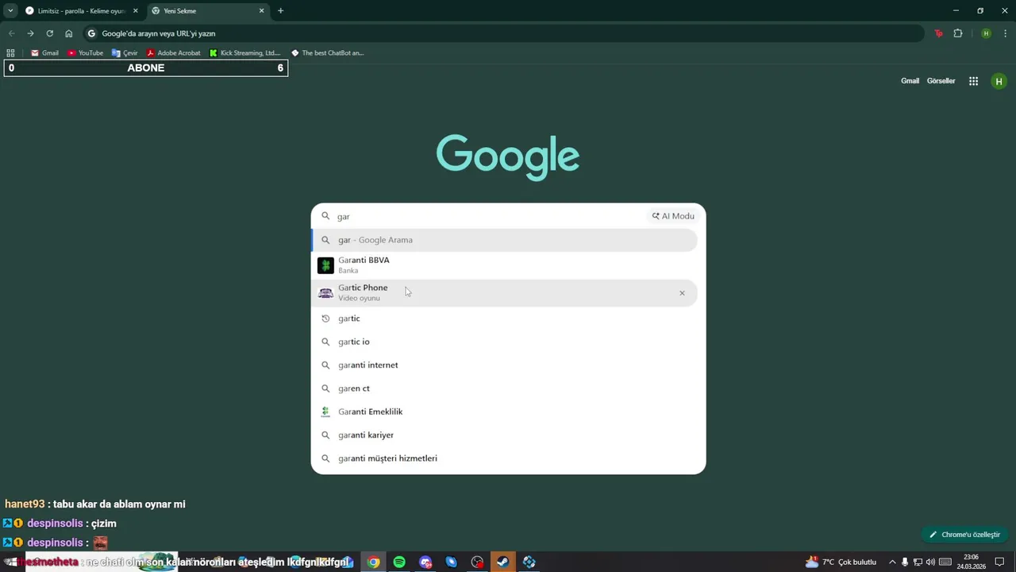Open Kick Streaming bookmark
The width and height of the screenshot is (1016, 572).
[245, 53]
